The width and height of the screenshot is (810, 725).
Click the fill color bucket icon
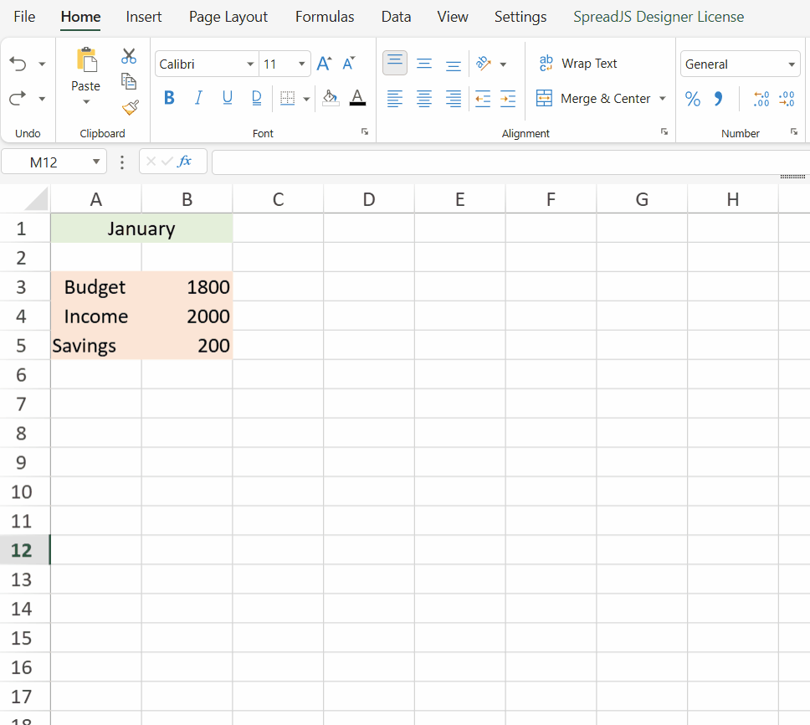pyautogui.click(x=331, y=98)
